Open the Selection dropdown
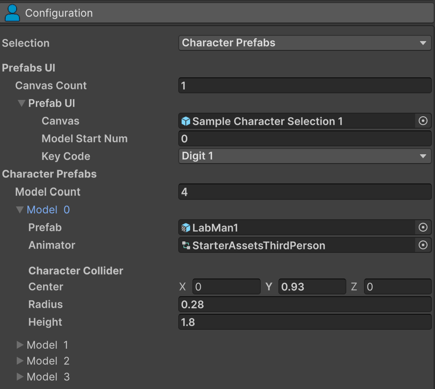 (304, 43)
